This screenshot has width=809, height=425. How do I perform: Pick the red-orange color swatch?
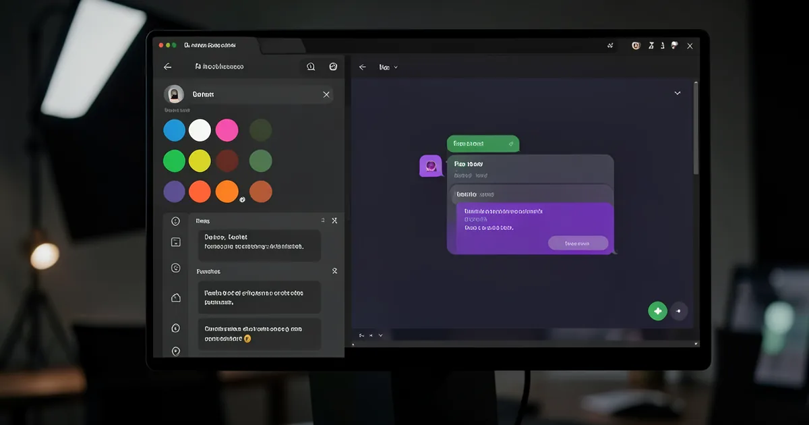click(x=200, y=192)
